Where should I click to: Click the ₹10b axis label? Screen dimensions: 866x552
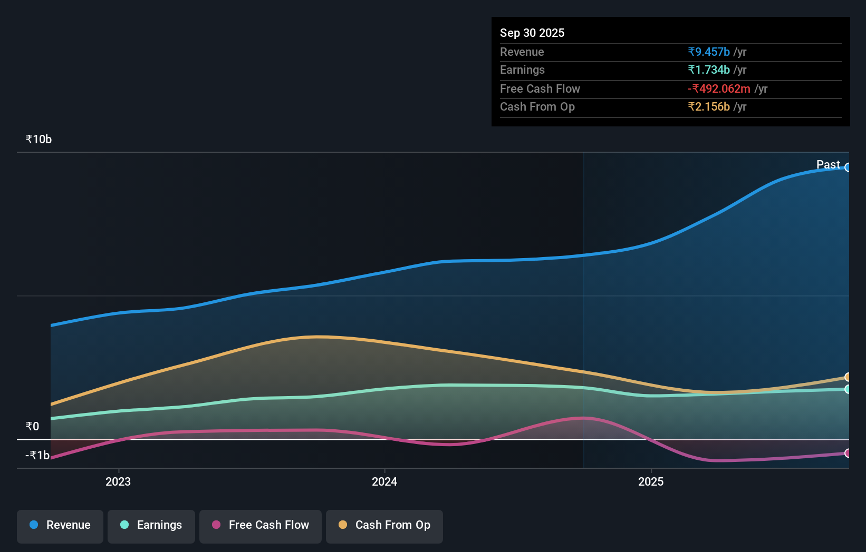coord(38,139)
